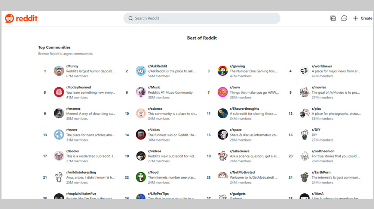Open the r/IAmA community link

pyautogui.click(x=318, y=194)
